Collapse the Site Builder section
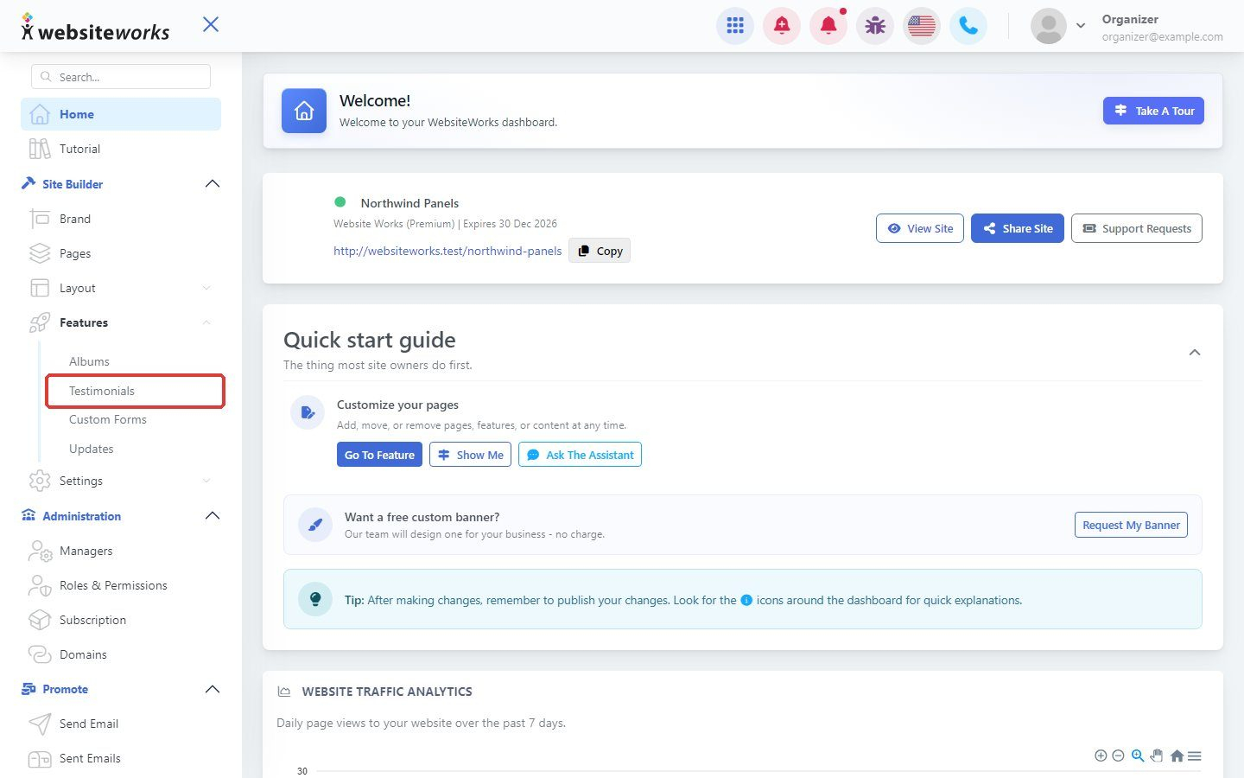The width and height of the screenshot is (1244, 778). tap(213, 184)
